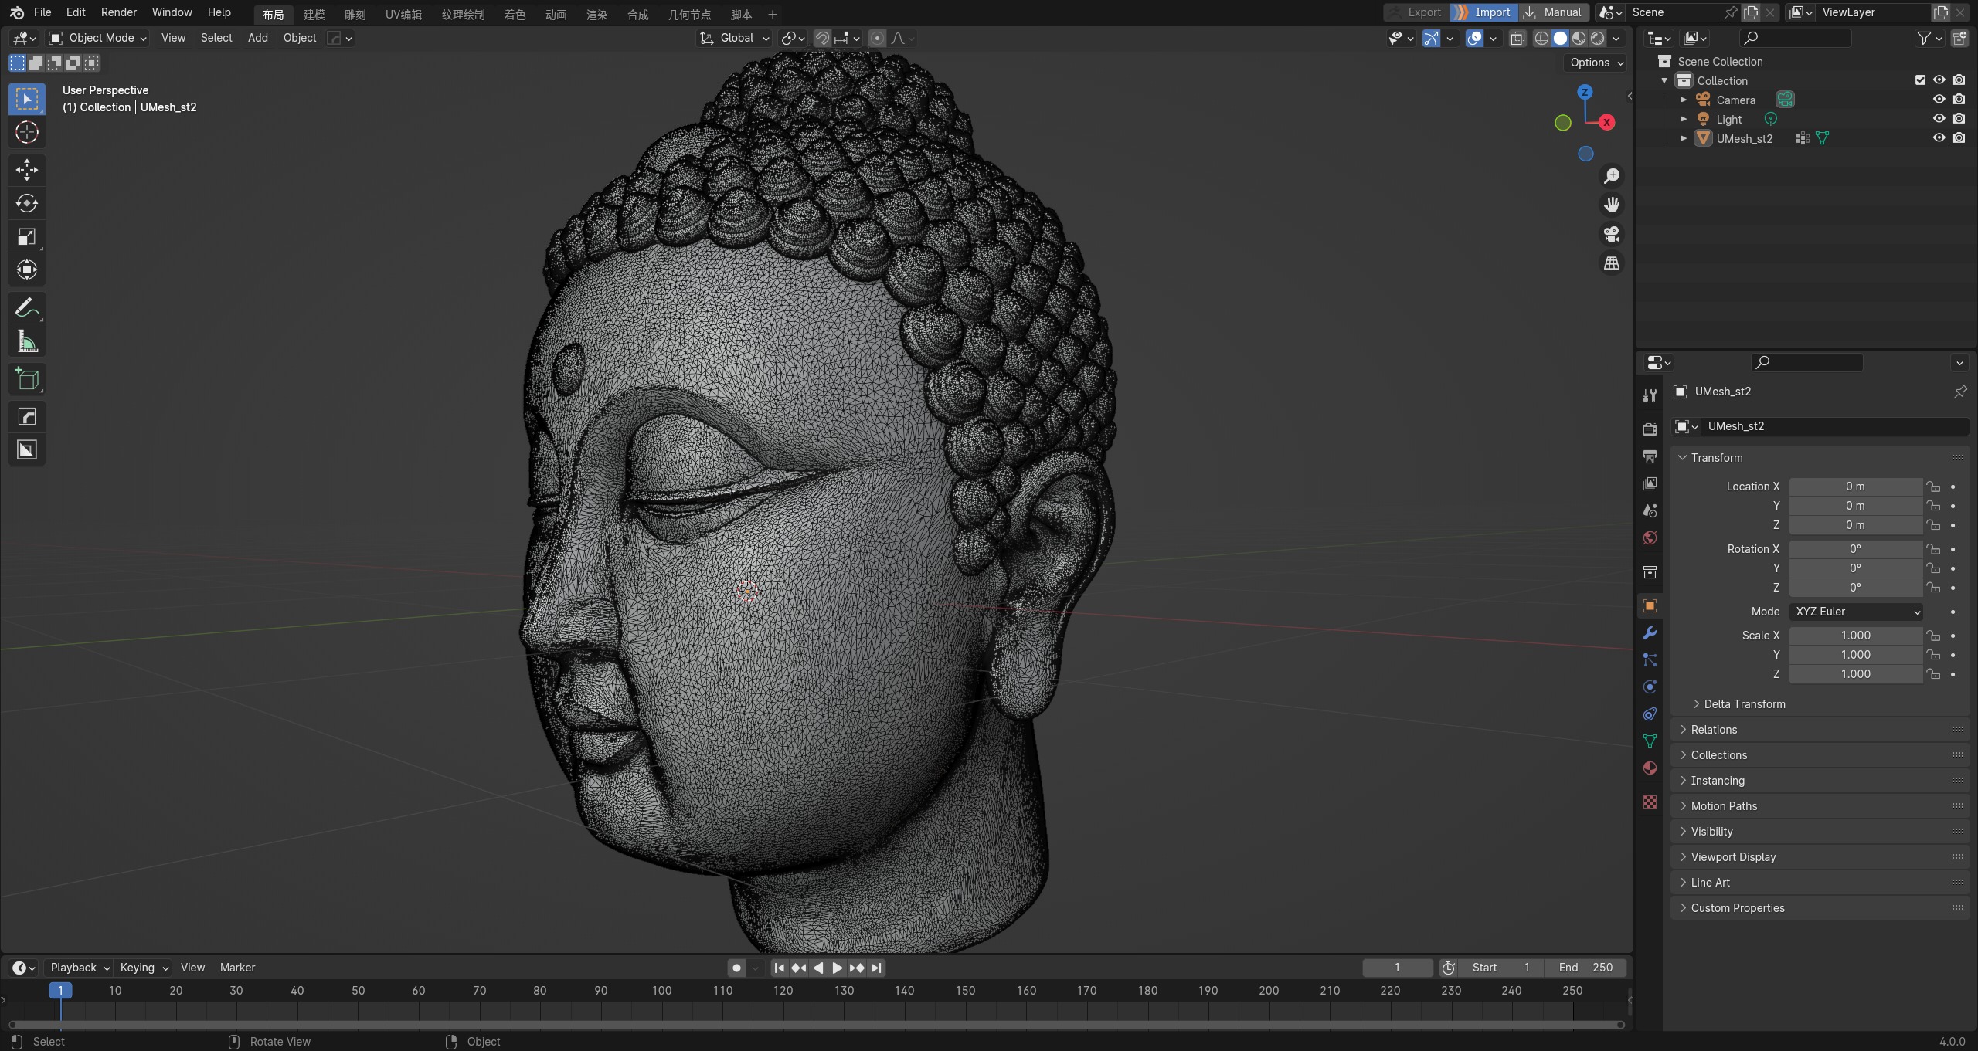Screen dimensions: 1978x1051
Task: Click the zoom view magnifier icon
Action: [1612, 176]
